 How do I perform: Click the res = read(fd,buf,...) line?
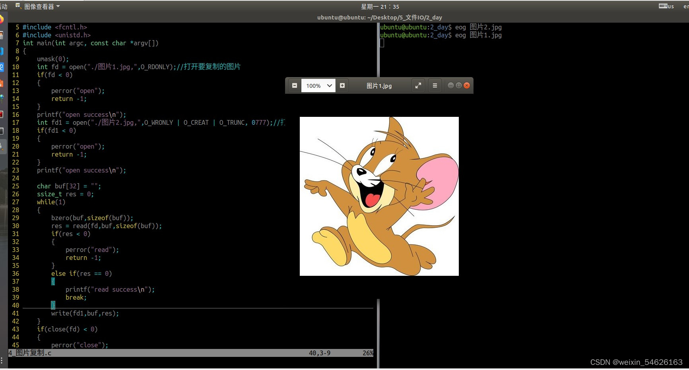pyautogui.click(x=107, y=226)
